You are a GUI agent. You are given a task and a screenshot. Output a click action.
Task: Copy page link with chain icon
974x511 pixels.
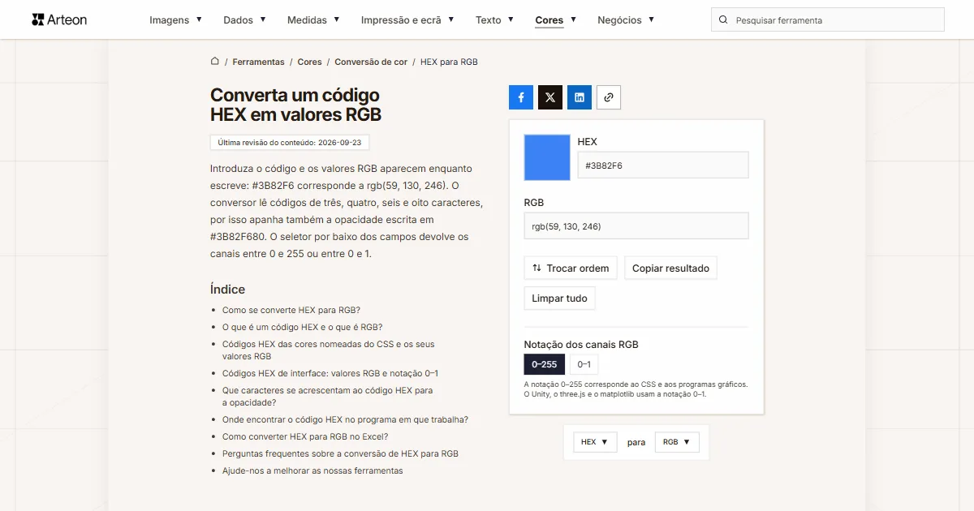point(609,97)
